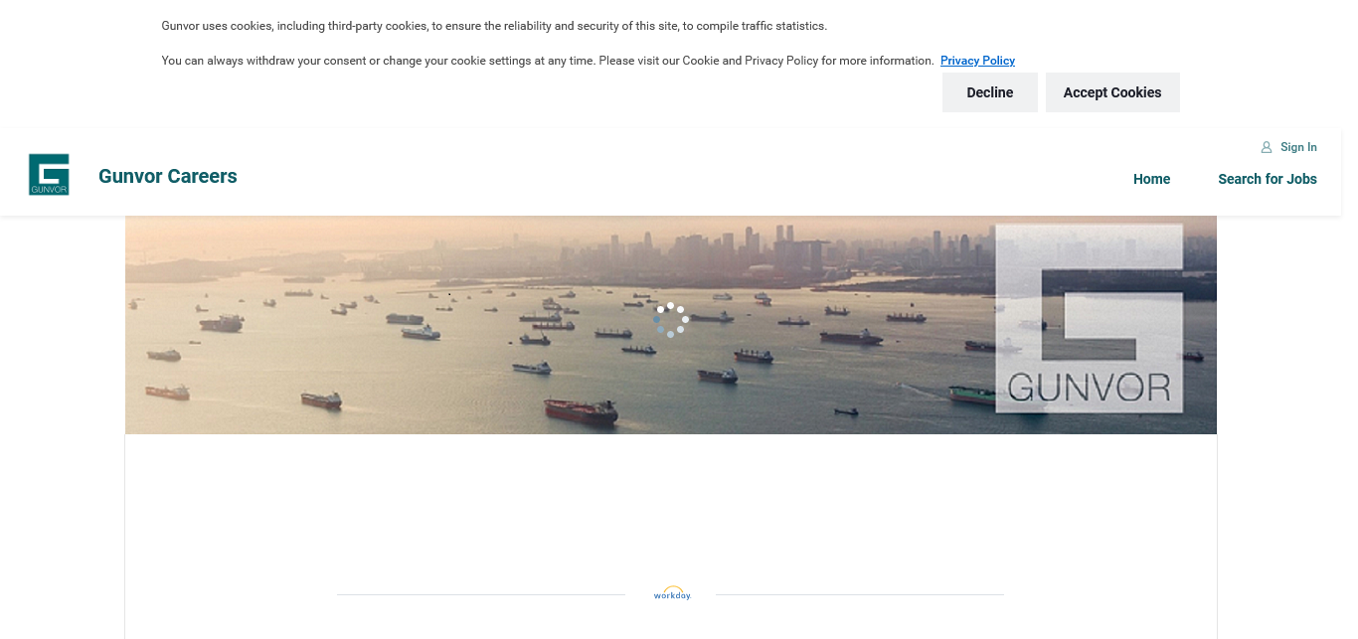The image size is (1358, 639).
Task: Click the large red tanker in banner photo
Action: point(582,410)
